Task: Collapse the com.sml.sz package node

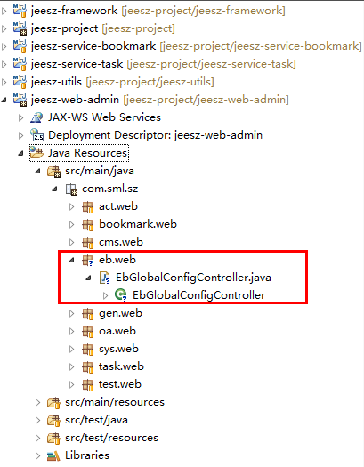Action: [x=54, y=189]
